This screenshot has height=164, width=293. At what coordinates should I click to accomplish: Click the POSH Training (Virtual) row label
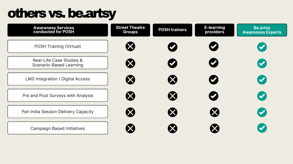pos(58,46)
